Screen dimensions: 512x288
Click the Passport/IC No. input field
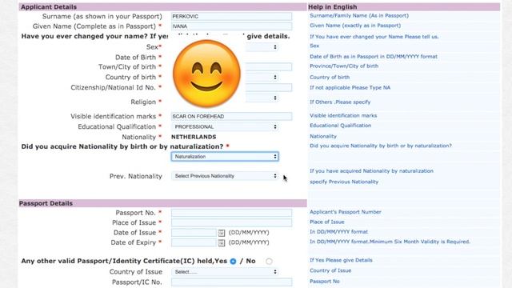(x=231, y=282)
